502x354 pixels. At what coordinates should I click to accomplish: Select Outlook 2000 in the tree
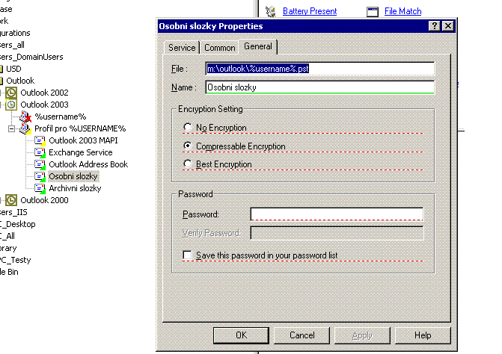(x=44, y=200)
